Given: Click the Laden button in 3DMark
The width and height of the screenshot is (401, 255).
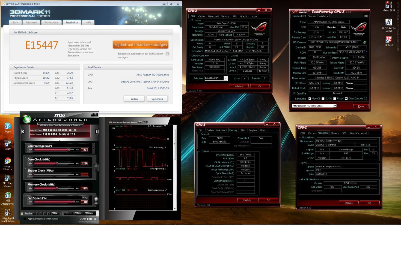Looking at the screenshot, I should (x=134, y=99).
